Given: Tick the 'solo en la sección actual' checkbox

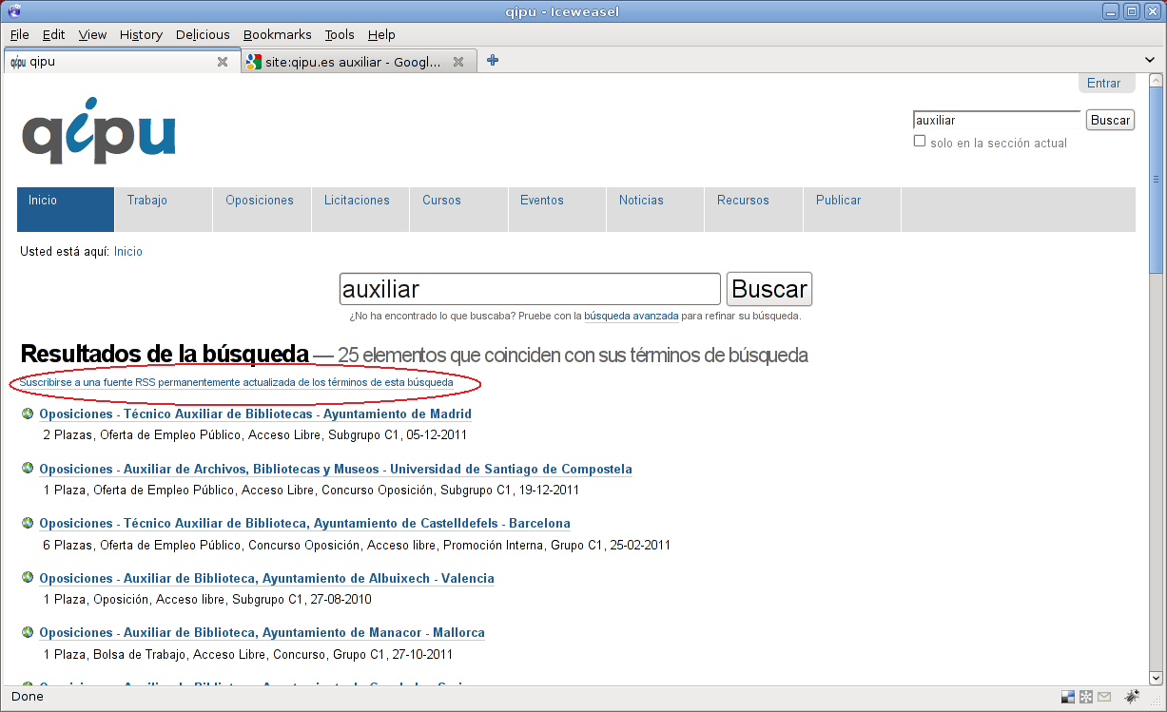Looking at the screenshot, I should pos(920,142).
